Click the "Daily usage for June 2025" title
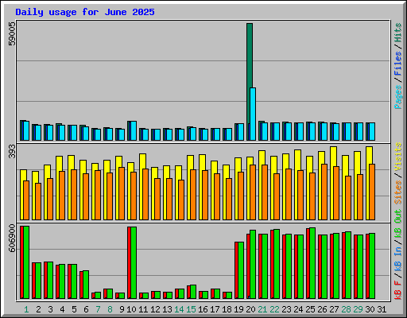This screenshot has width=407, height=318. (x=85, y=12)
